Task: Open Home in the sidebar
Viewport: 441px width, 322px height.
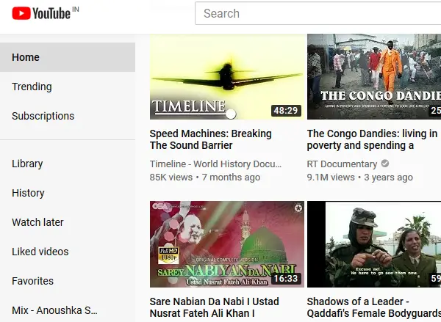Action: (68, 57)
